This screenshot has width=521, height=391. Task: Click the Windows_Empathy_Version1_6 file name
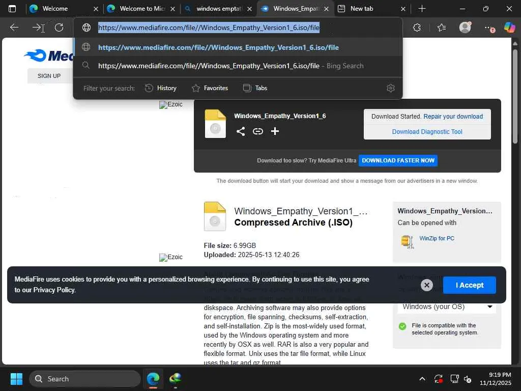click(280, 116)
